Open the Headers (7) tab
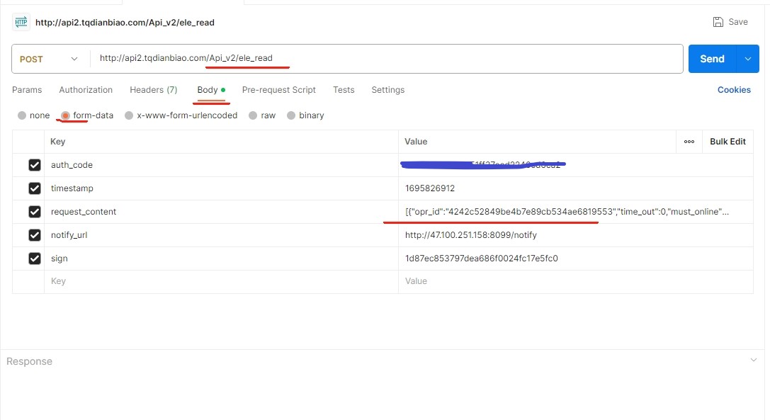This screenshot has width=770, height=420. click(154, 90)
